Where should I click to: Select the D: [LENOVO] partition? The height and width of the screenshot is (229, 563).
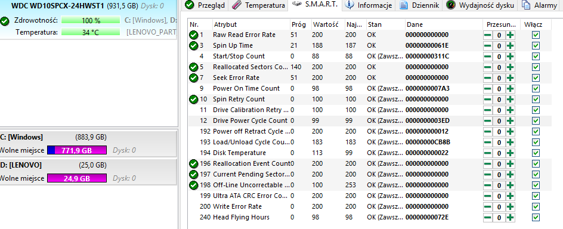coord(88,172)
